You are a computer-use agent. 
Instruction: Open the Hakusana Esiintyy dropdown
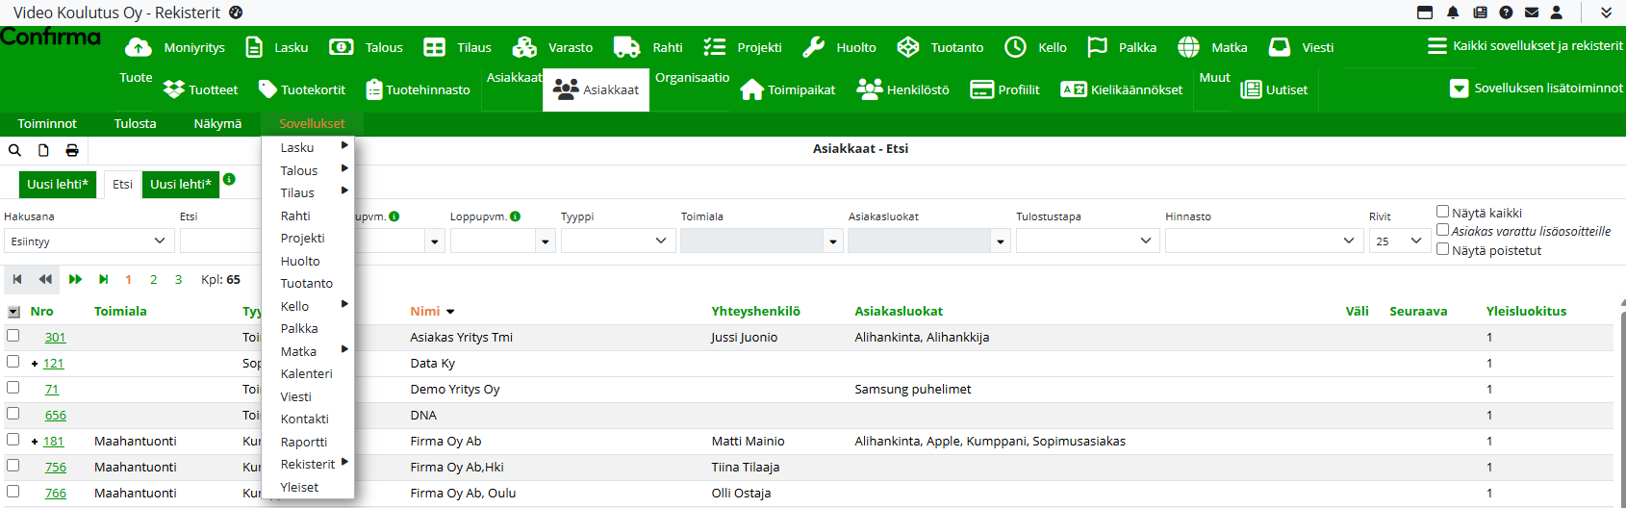(x=89, y=241)
